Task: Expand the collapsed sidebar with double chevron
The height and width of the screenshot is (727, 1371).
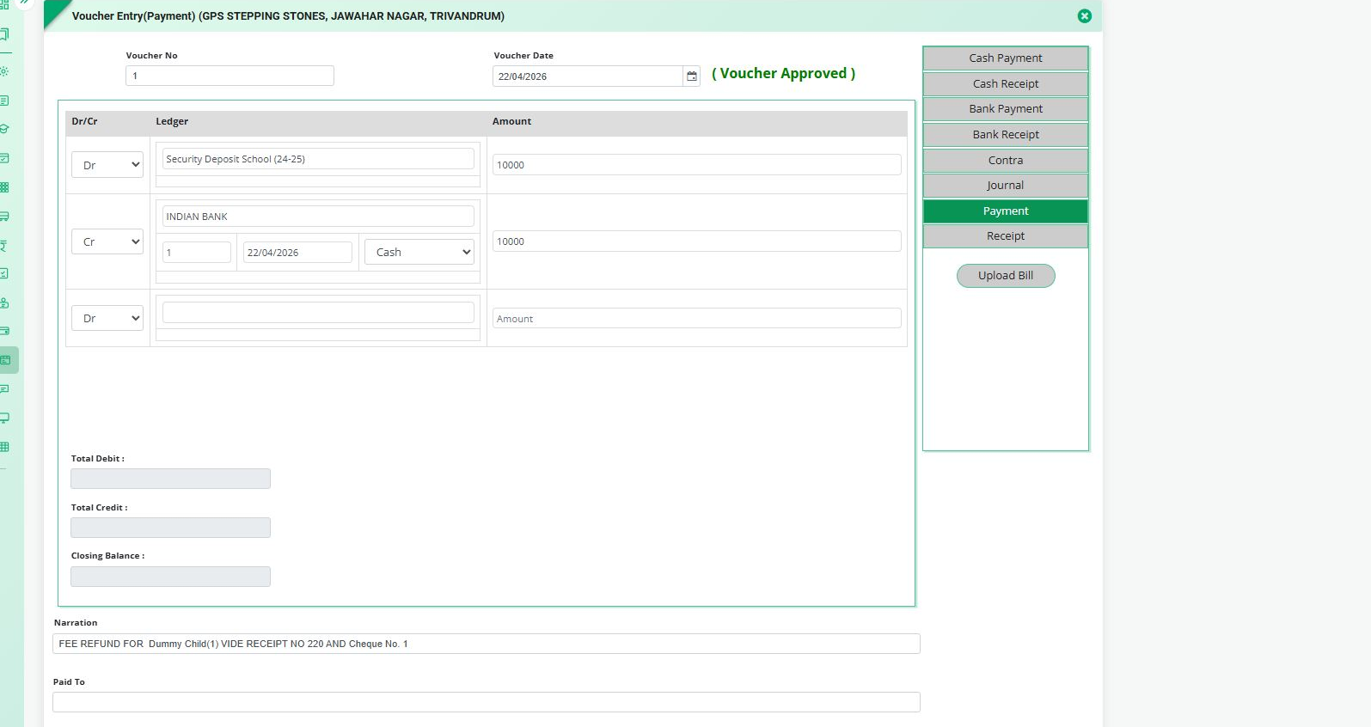Action: (x=24, y=3)
